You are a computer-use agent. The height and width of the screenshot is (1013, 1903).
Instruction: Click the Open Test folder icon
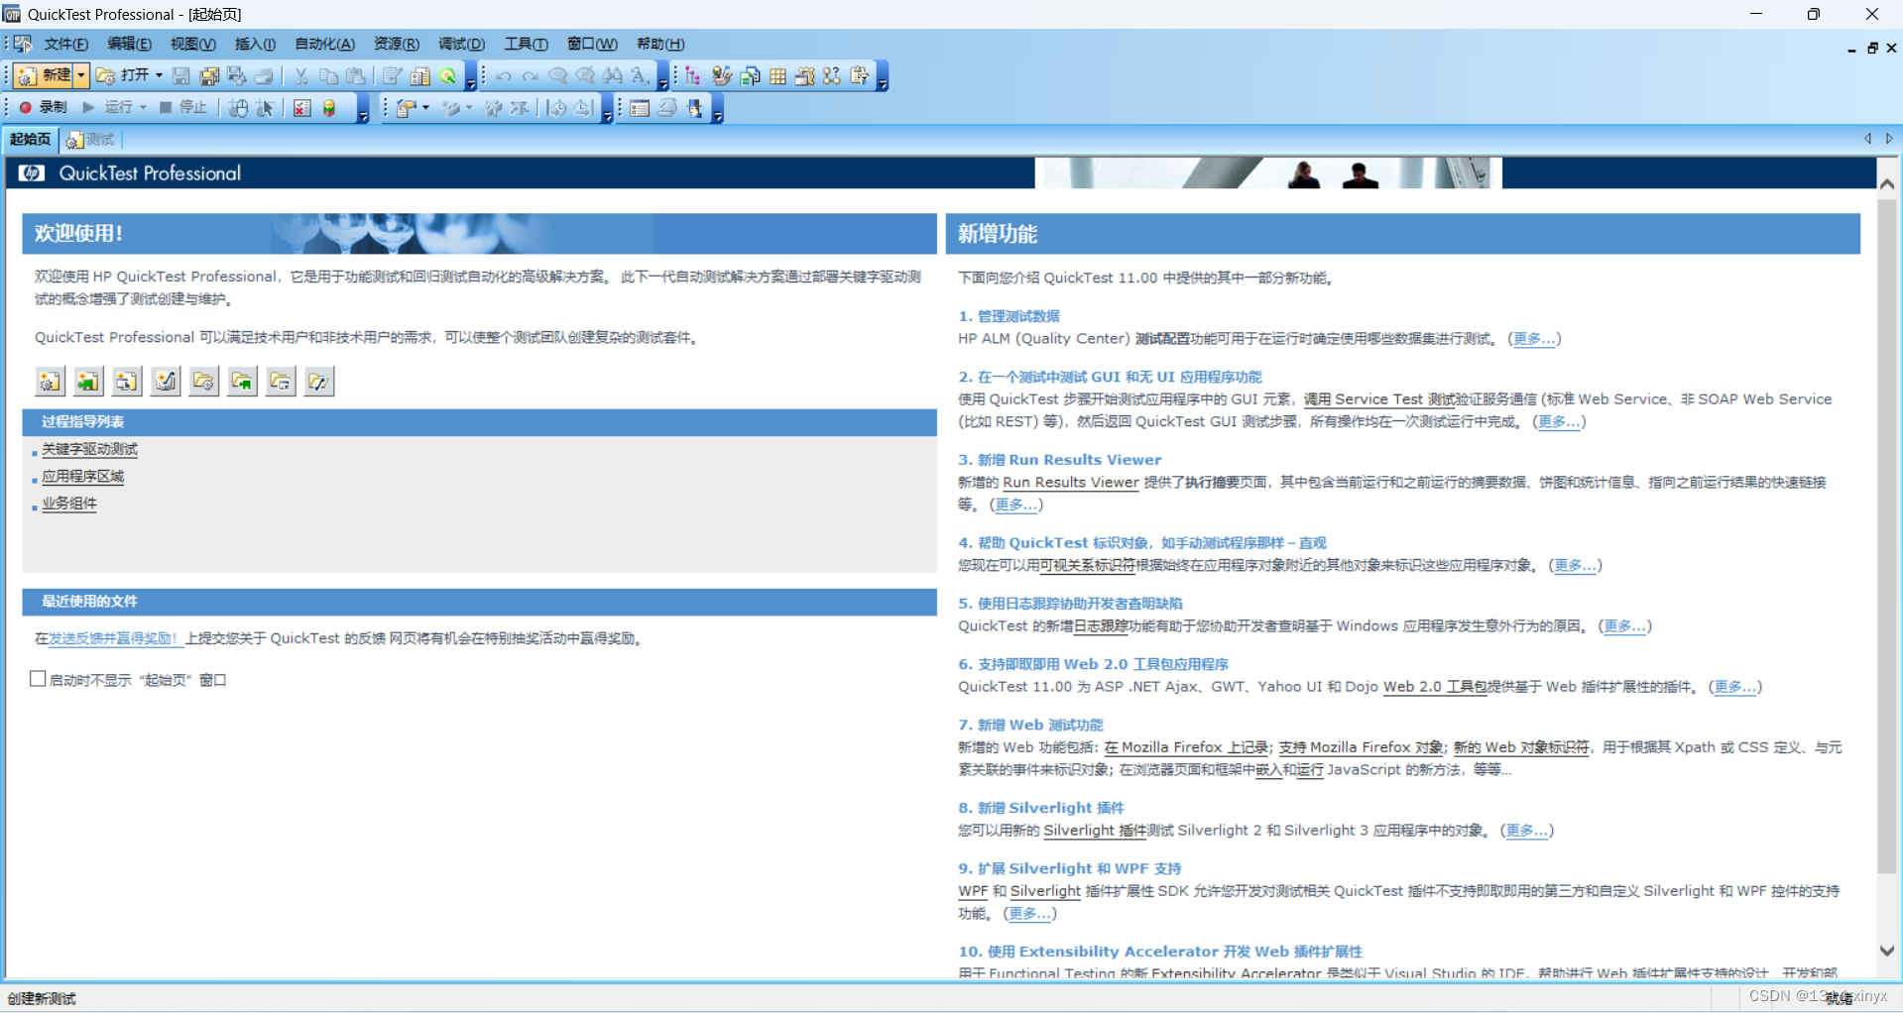point(203,381)
